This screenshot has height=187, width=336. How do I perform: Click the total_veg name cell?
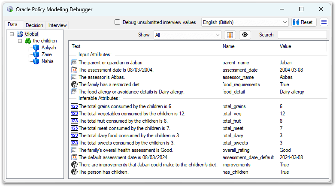(232, 114)
